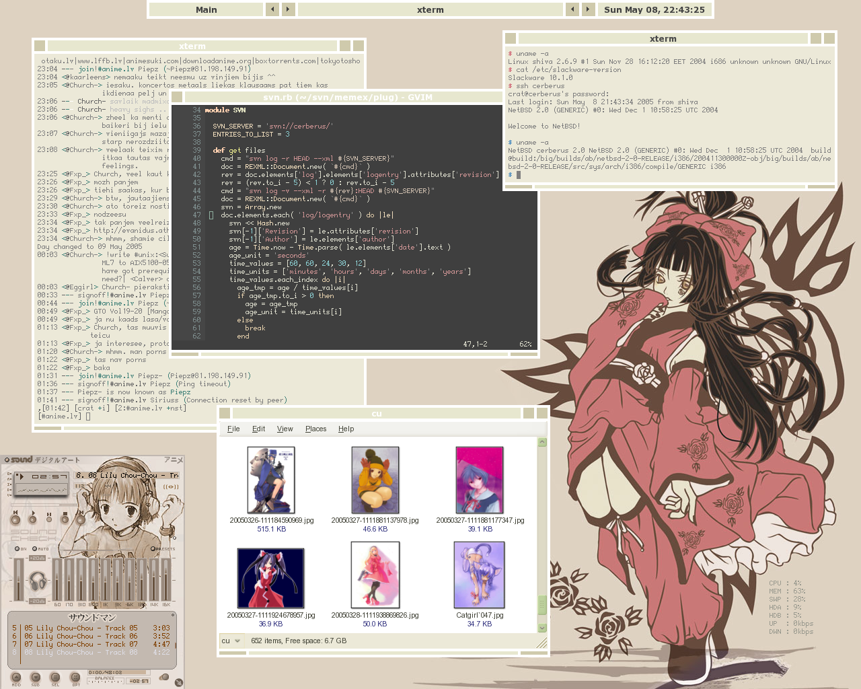Open the Edit menu in the cu window
Image resolution: width=861 pixels, height=689 pixels.
point(258,429)
